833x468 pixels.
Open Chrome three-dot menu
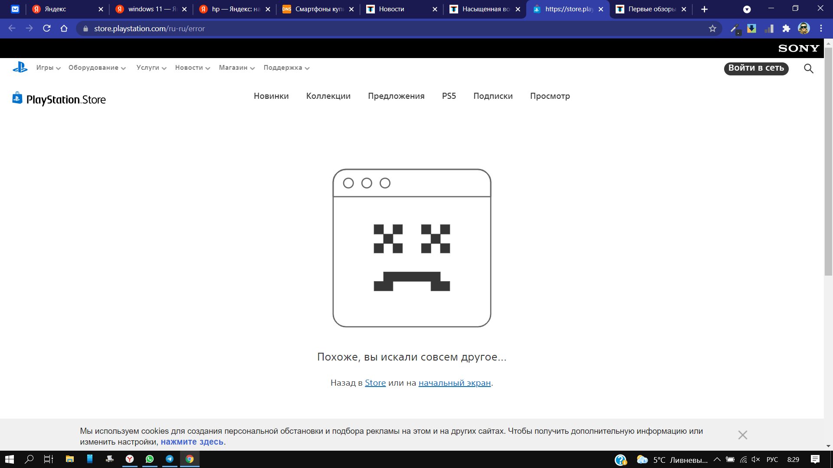[x=821, y=29]
